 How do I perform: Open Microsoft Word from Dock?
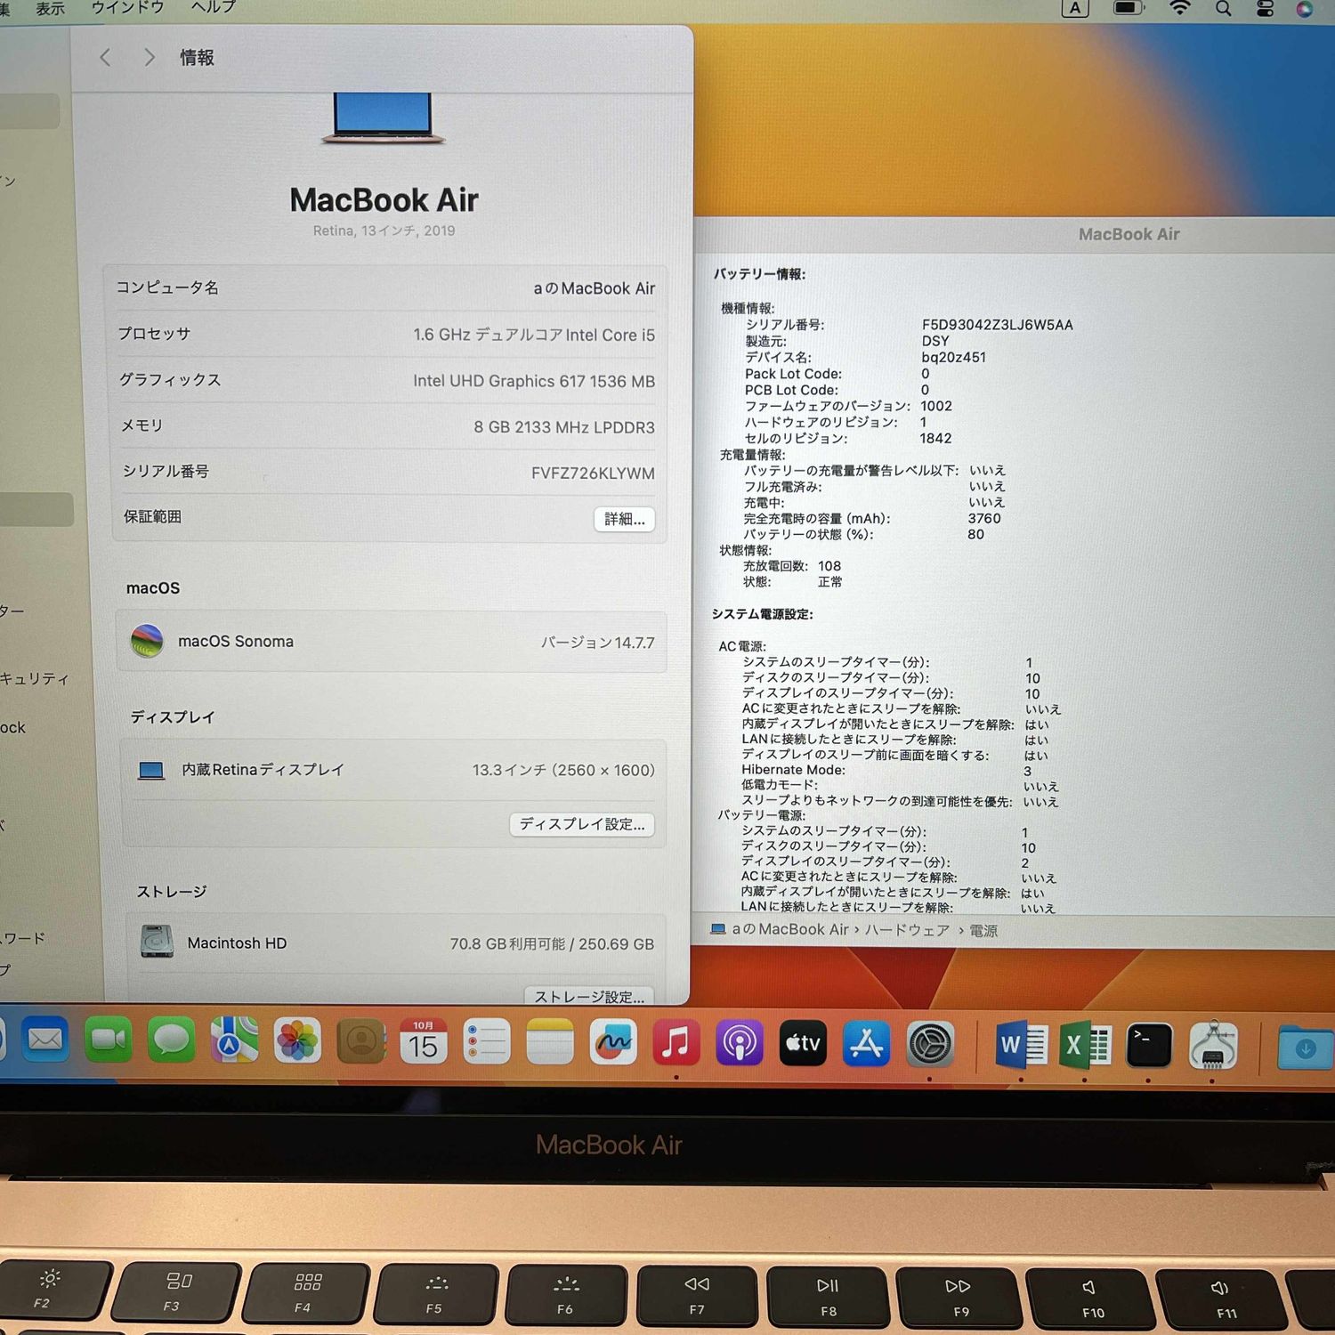(x=1021, y=1045)
